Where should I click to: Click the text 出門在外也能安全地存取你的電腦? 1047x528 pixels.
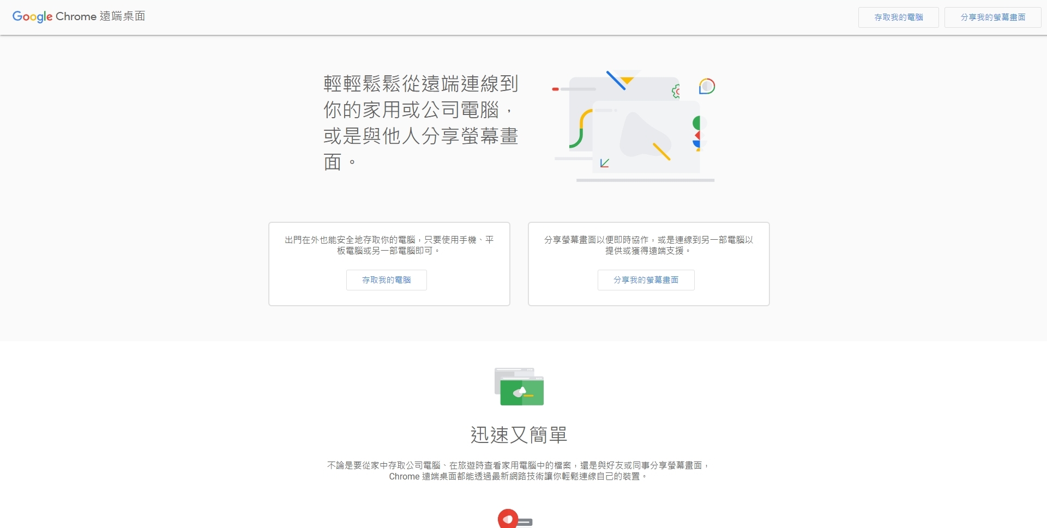pyautogui.click(x=350, y=240)
